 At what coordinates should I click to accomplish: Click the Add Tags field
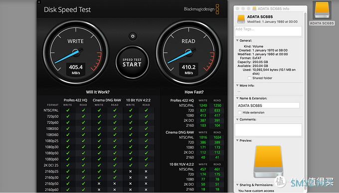pyautogui.click(x=268, y=31)
